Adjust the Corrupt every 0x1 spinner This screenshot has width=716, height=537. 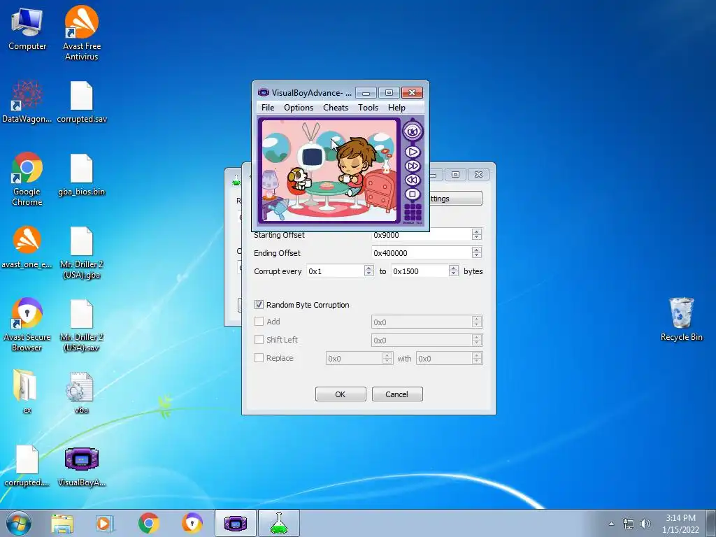click(369, 271)
